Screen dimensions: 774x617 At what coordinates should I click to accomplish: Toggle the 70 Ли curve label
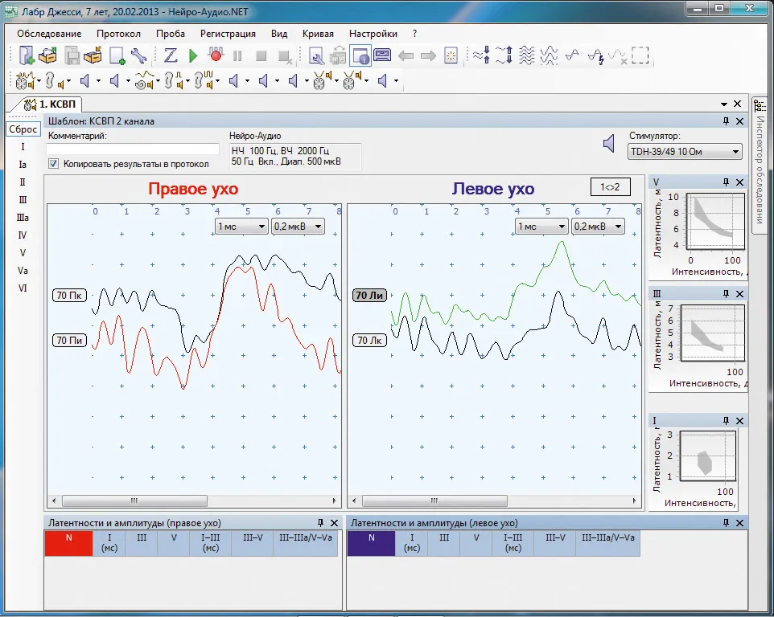369,295
